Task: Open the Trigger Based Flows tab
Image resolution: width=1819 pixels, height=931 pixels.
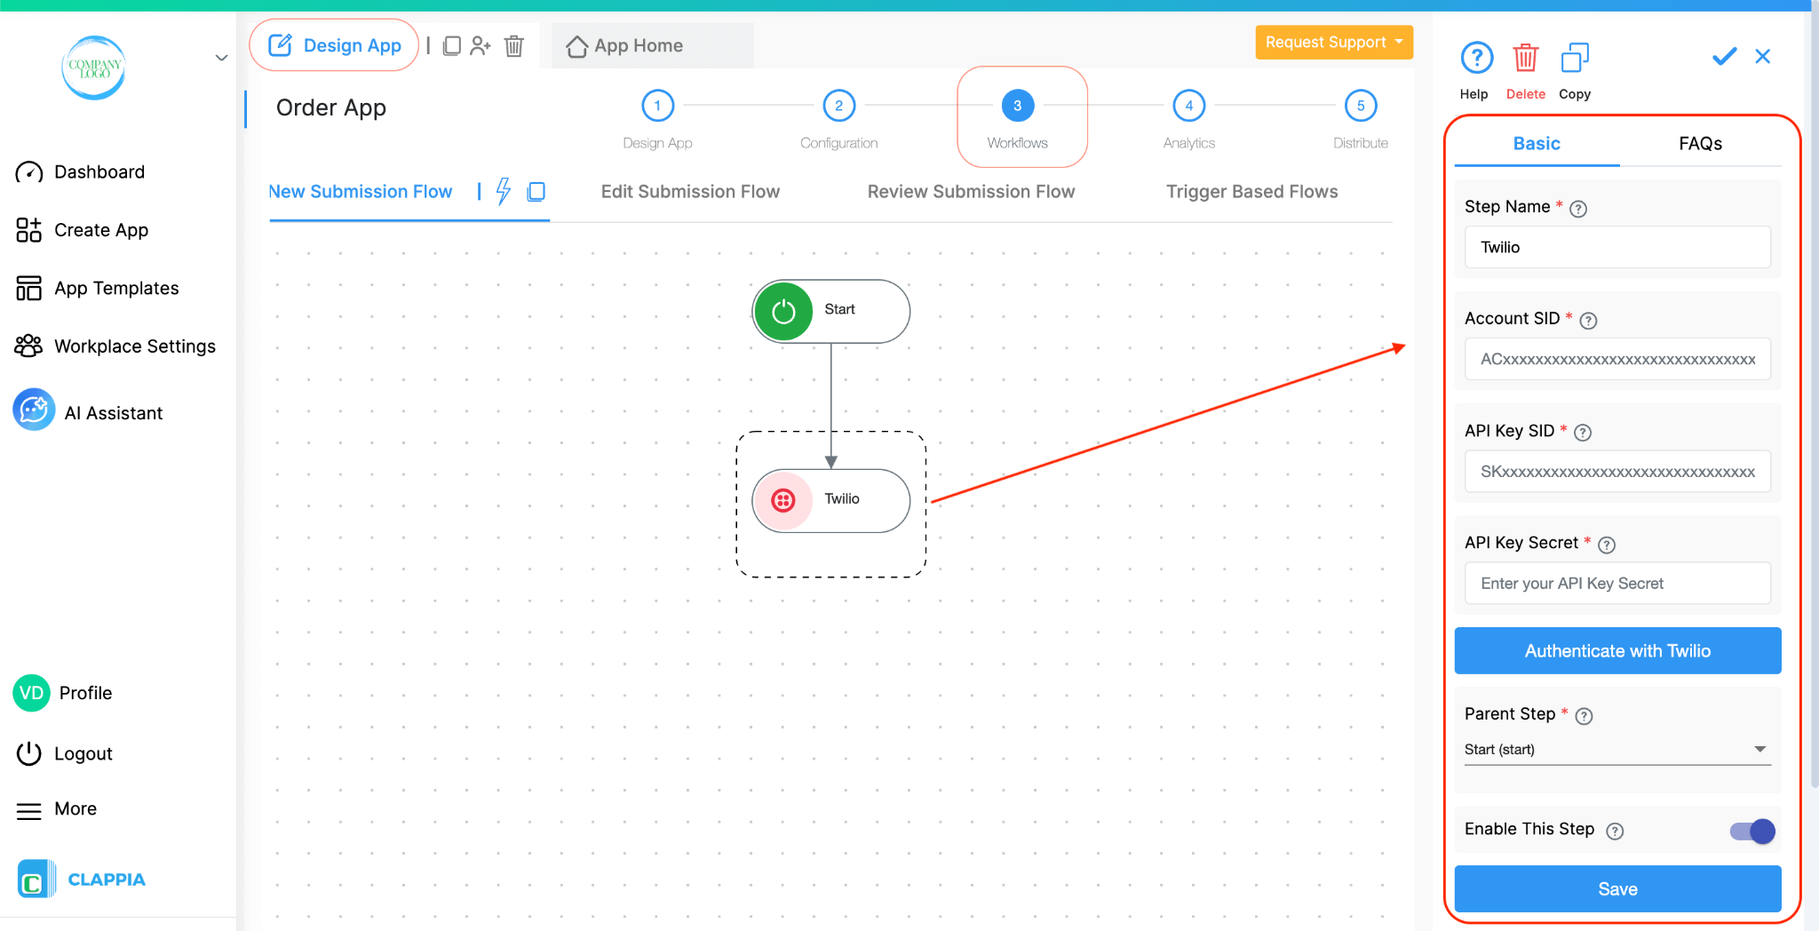Action: [1251, 192]
